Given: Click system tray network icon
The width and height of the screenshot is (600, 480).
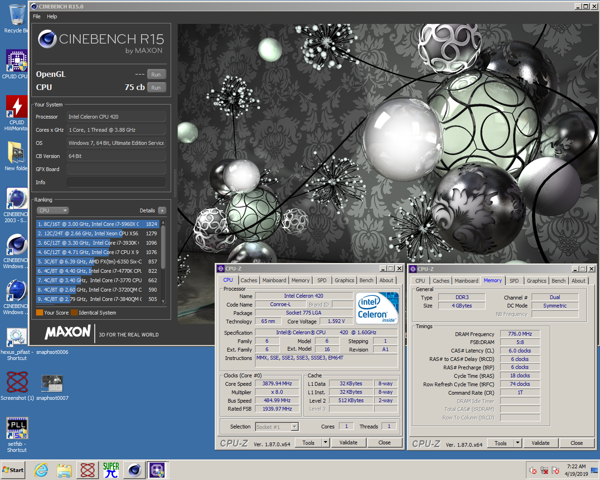Looking at the screenshot, I should tap(545, 470).
